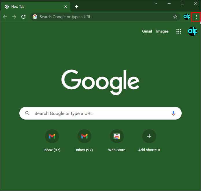Open the Web Store shortcut
Screen dimensions: 201x191
pyautogui.click(x=117, y=136)
